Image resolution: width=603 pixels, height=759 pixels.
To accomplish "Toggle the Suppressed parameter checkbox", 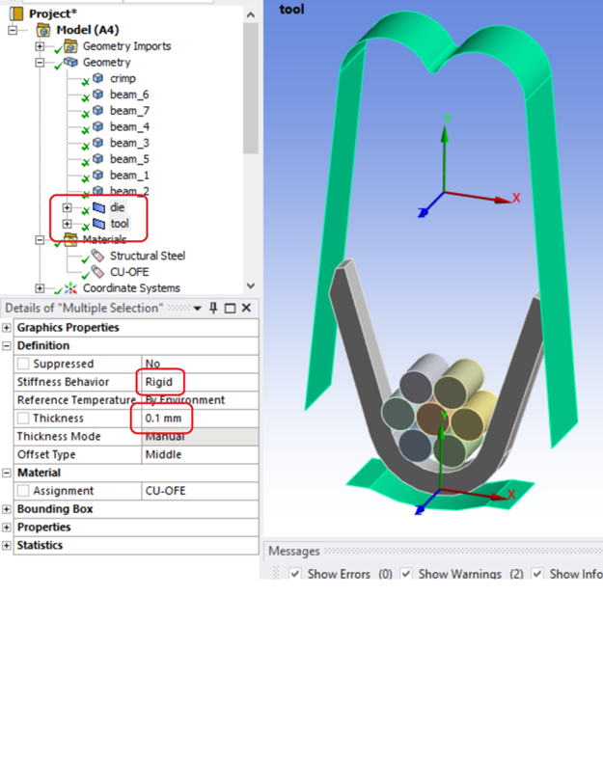I will 23,364.
